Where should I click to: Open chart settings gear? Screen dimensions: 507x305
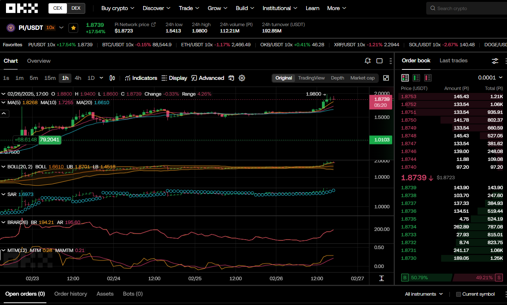[242, 78]
